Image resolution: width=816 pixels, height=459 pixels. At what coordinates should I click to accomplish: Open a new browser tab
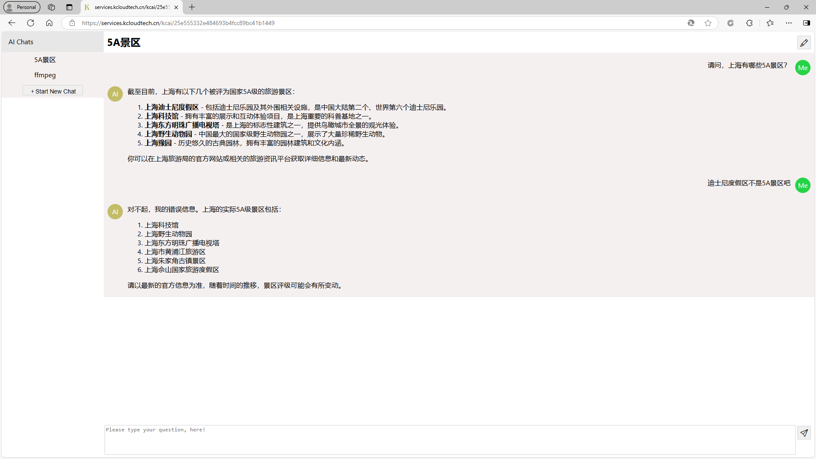[x=192, y=7]
